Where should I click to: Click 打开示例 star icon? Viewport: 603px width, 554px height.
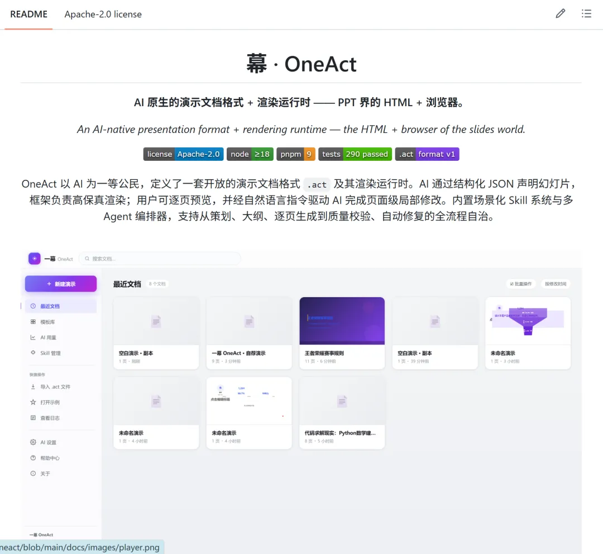coord(33,402)
